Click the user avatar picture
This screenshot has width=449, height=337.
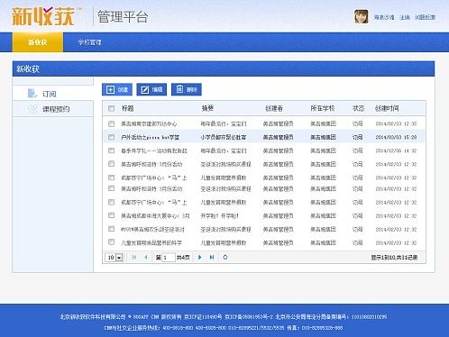click(361, 16)
